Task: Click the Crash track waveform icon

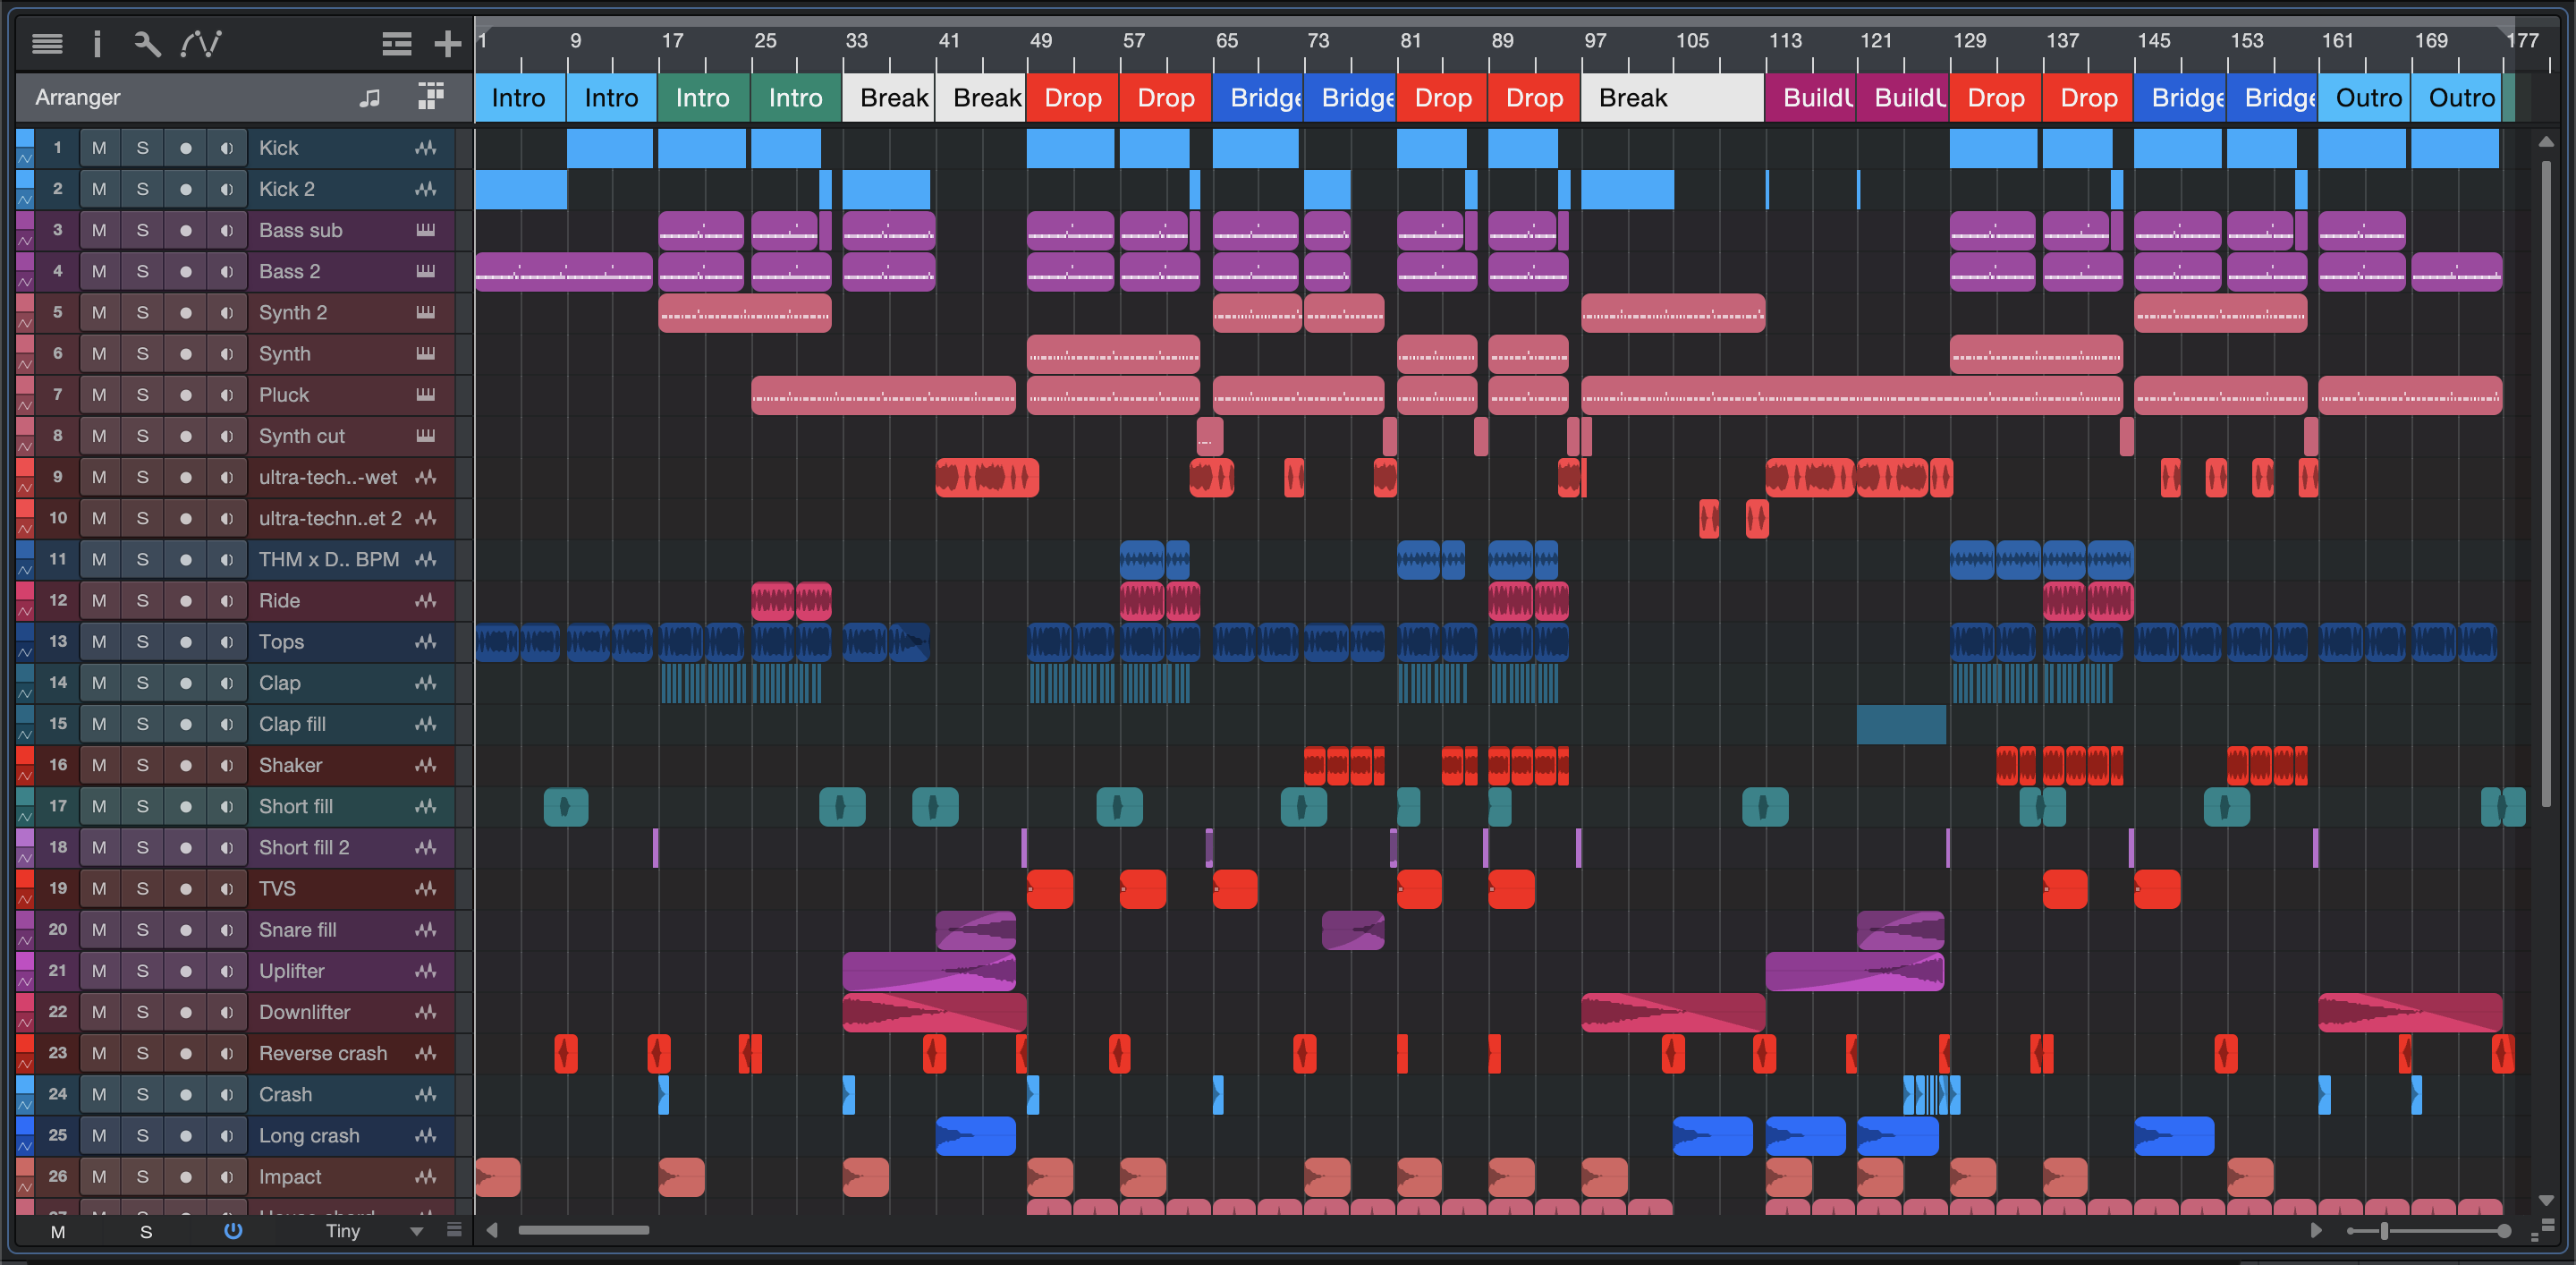Action: tap(426, 1094)
